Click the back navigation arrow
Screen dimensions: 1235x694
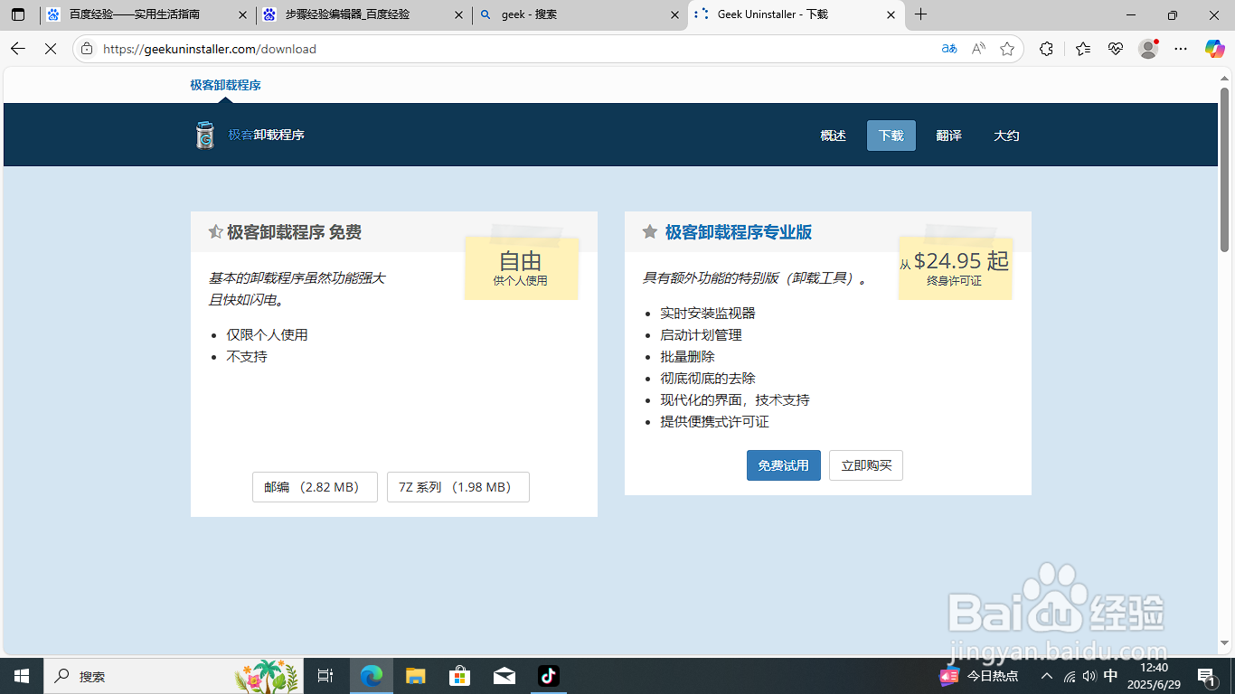click(17, 49)
